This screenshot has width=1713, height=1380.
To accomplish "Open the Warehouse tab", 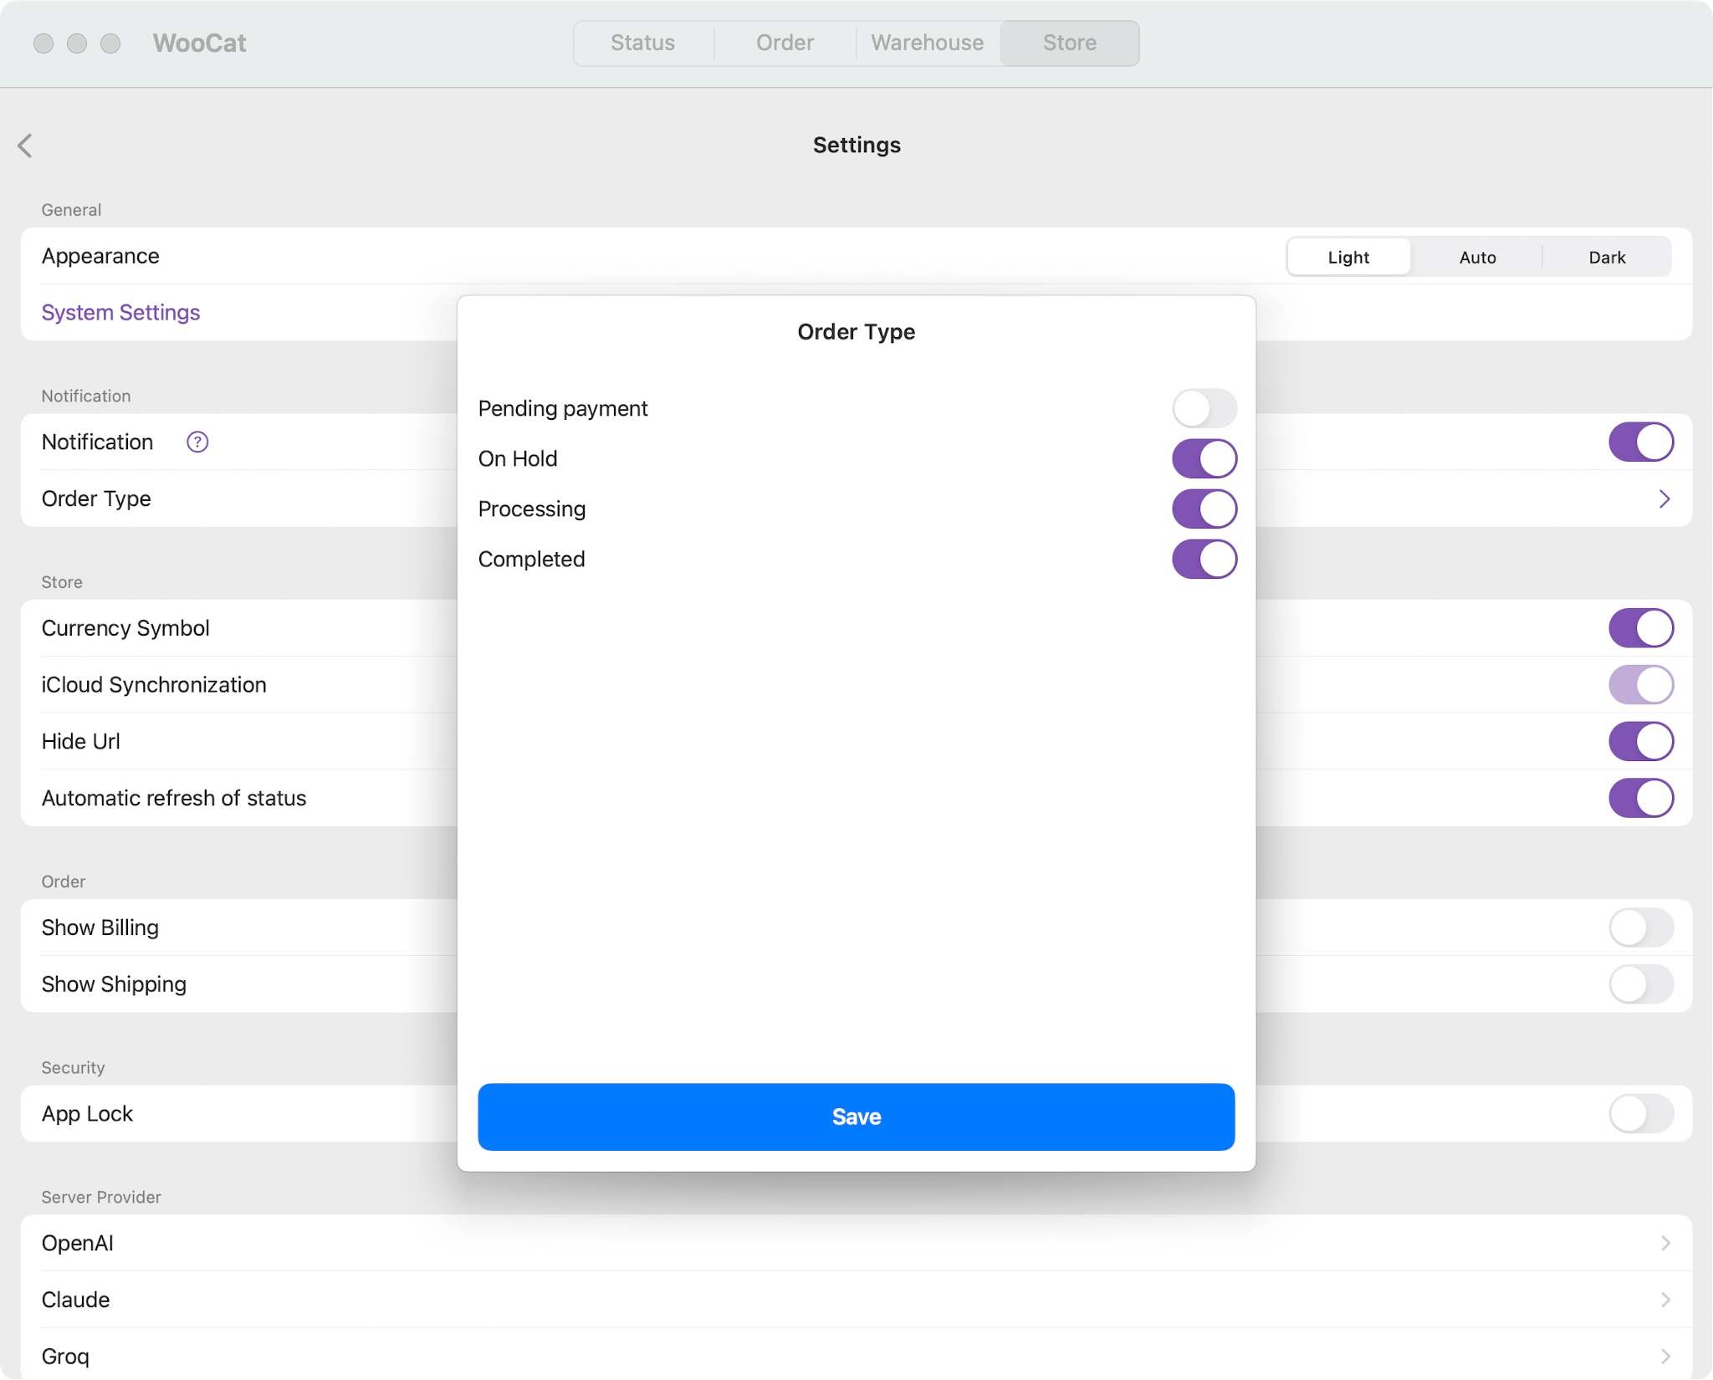I will point(927,43).
